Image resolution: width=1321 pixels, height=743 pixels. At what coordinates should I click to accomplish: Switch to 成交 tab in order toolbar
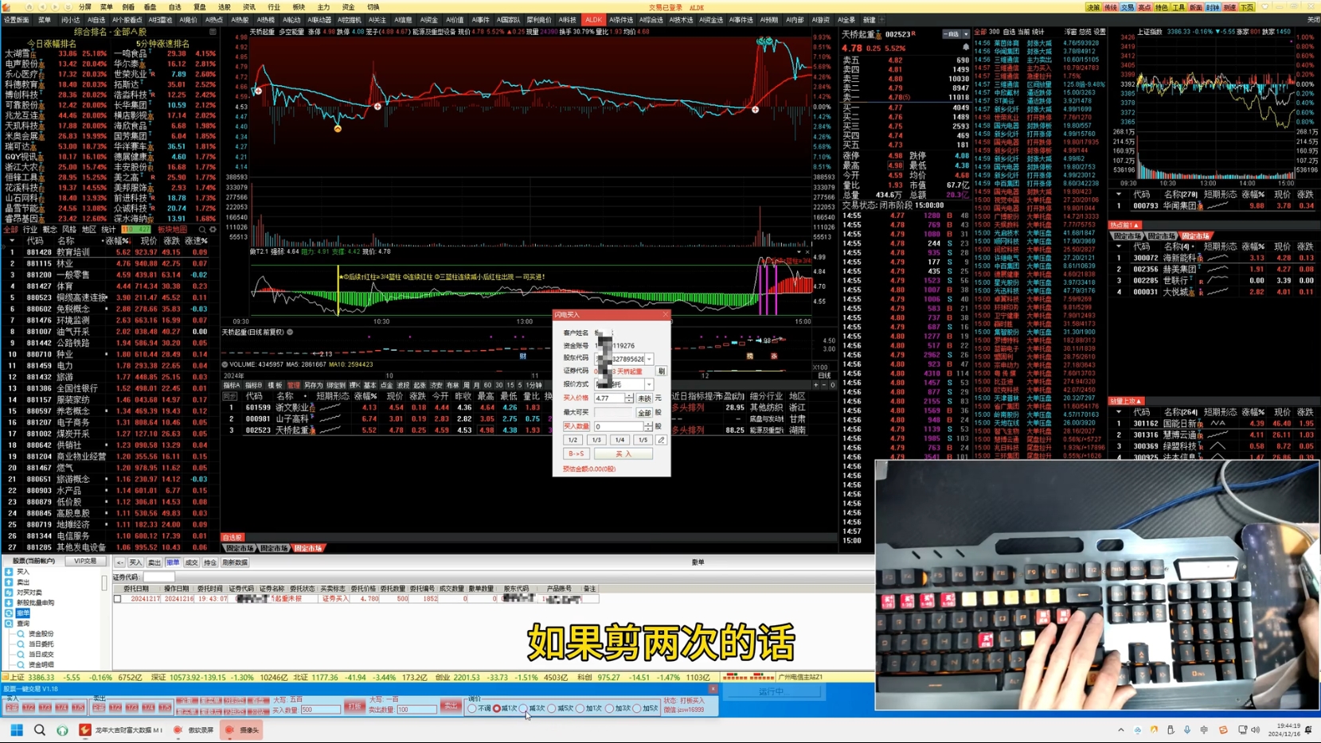192,562
